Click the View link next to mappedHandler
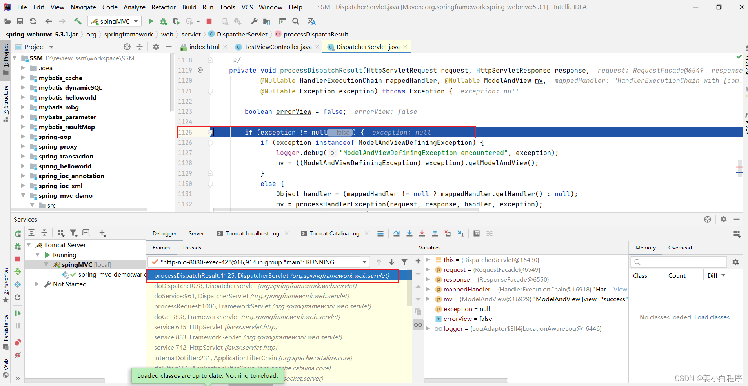The image size is (748, 386). pos(620,289)
